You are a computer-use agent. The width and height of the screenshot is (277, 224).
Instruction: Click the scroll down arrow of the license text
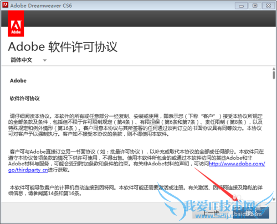274,200
